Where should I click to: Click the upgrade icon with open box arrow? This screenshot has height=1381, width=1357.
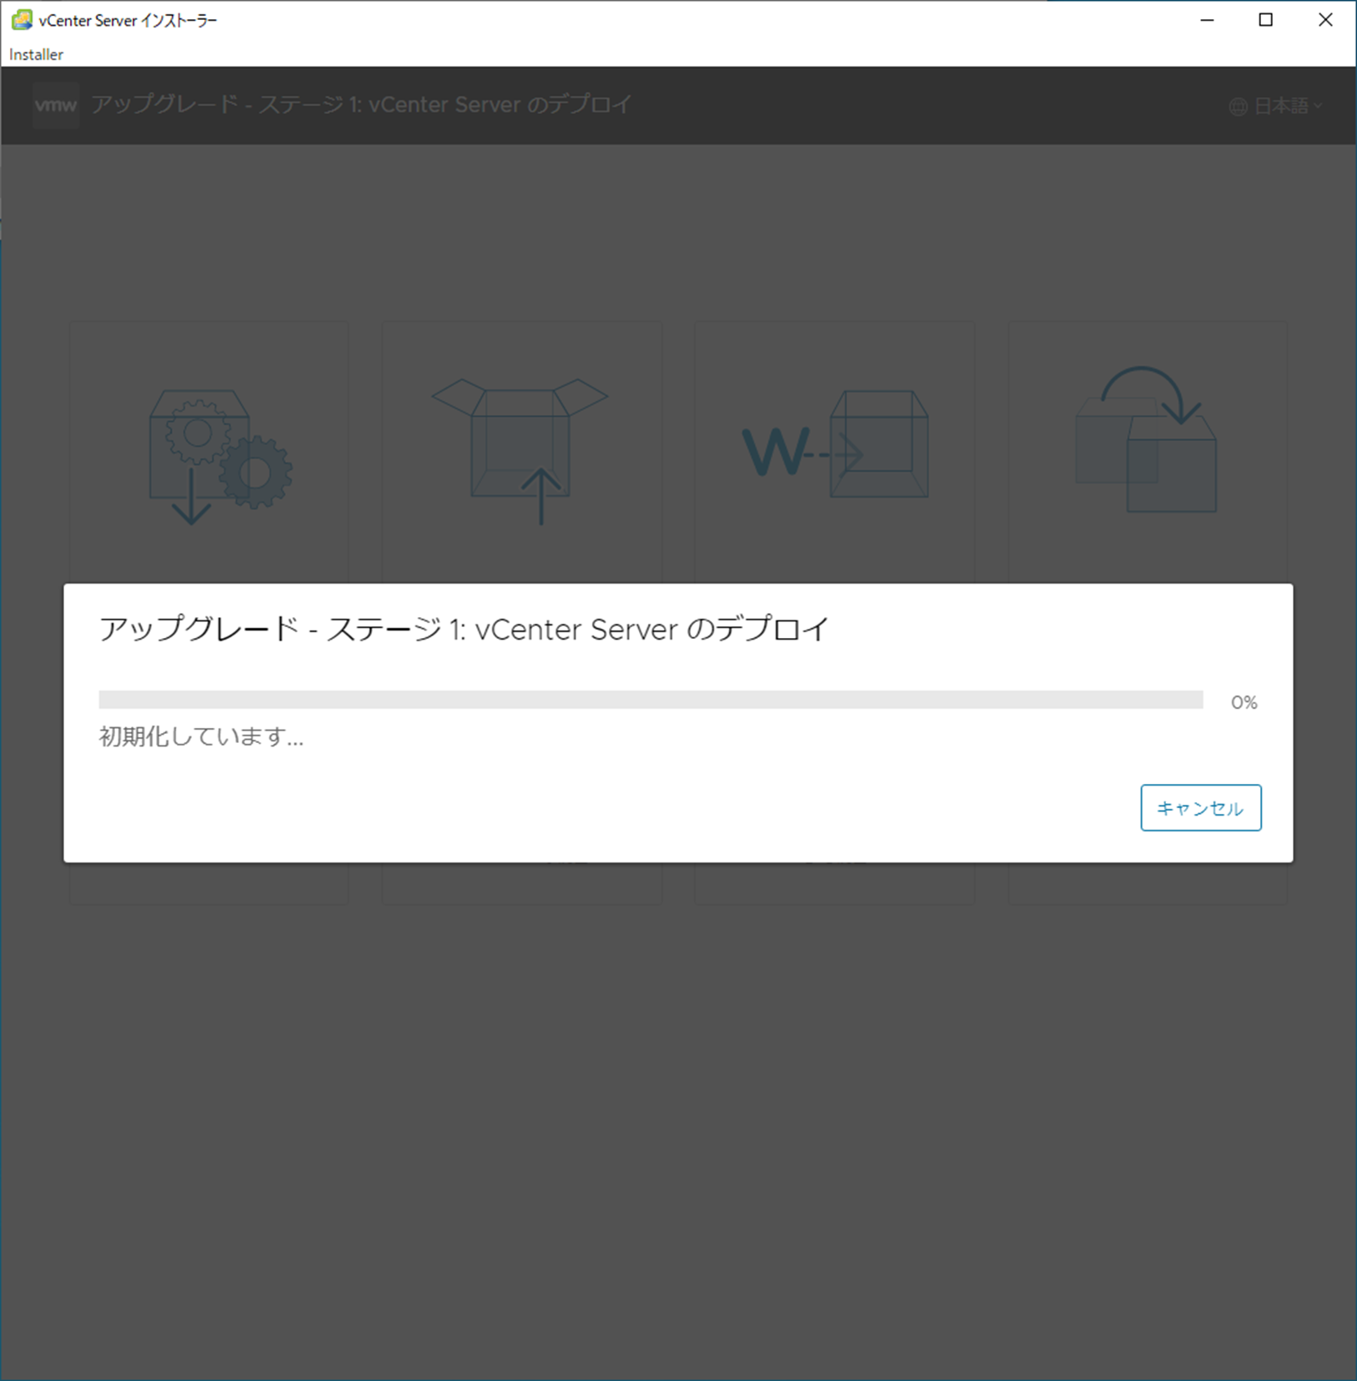click(520, 451)
